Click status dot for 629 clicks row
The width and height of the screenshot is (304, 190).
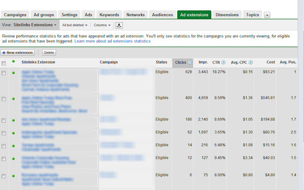(x=13, y=73)
